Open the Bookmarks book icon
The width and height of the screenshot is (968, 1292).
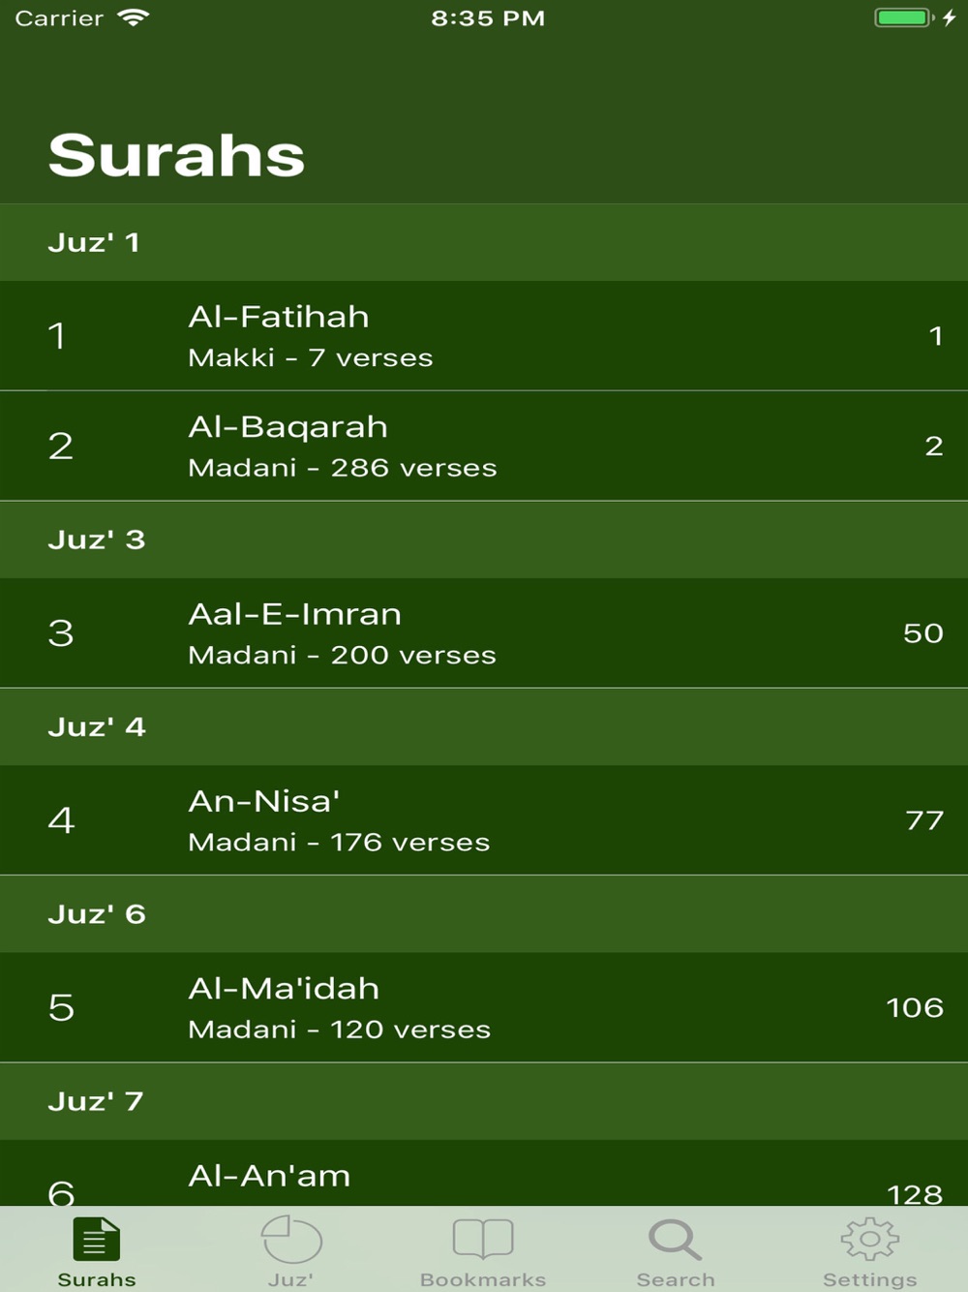483,1239
